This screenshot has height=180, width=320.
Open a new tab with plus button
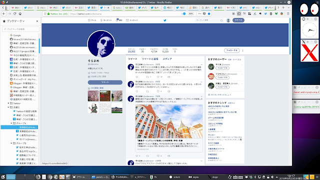(283, 7)
